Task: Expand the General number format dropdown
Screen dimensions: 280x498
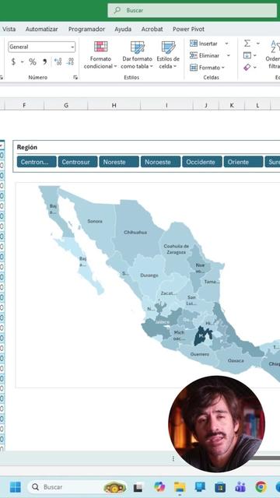Action: tap(72, 47)
